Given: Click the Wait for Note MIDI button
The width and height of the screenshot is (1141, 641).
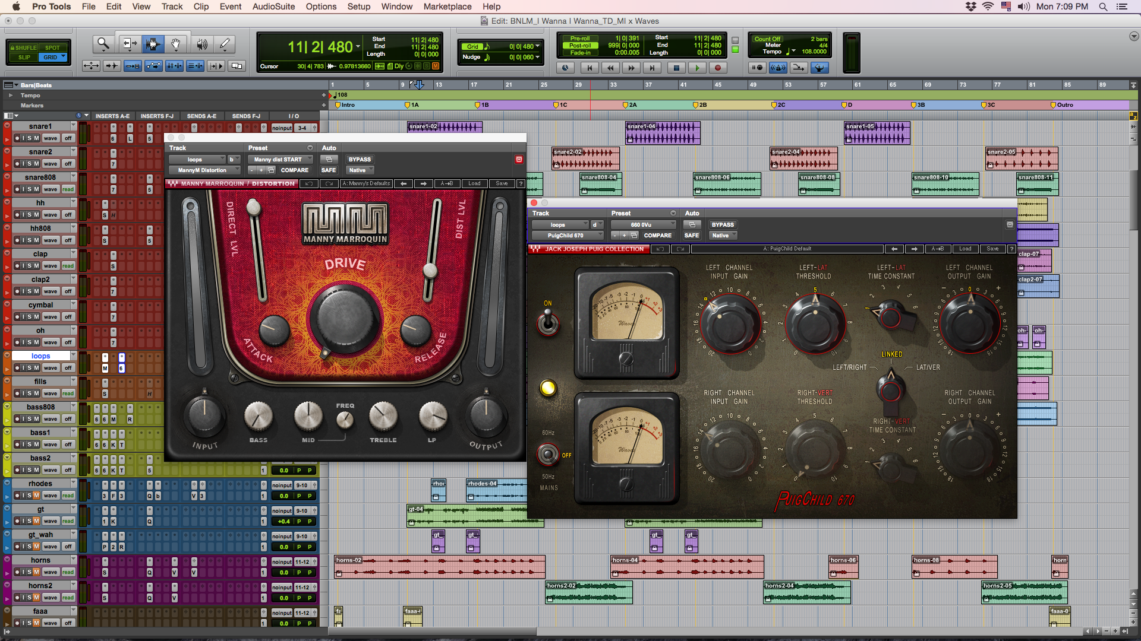Looking at the screenshot, I should [757, 68].
